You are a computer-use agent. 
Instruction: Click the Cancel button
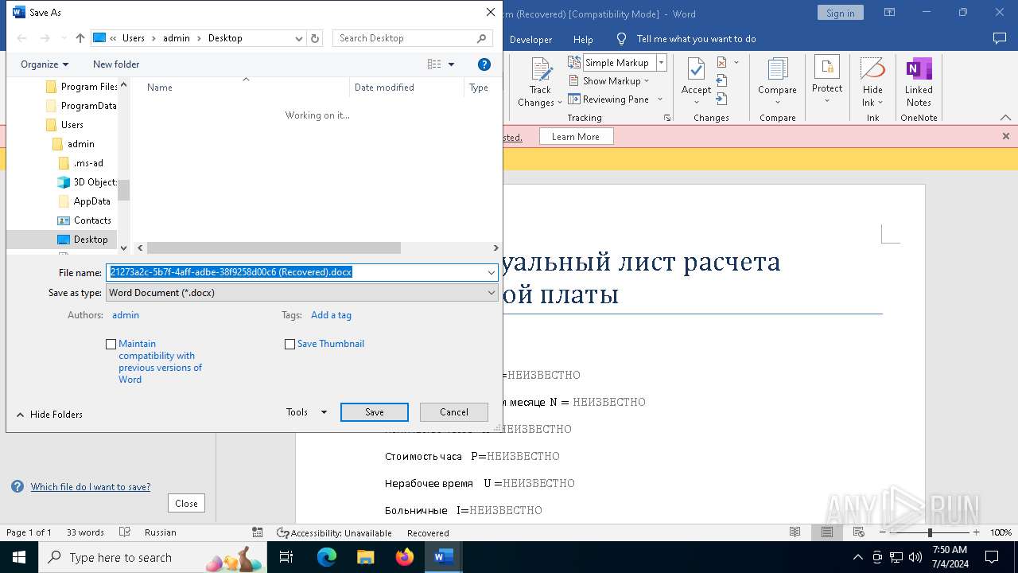coord(454,412)
